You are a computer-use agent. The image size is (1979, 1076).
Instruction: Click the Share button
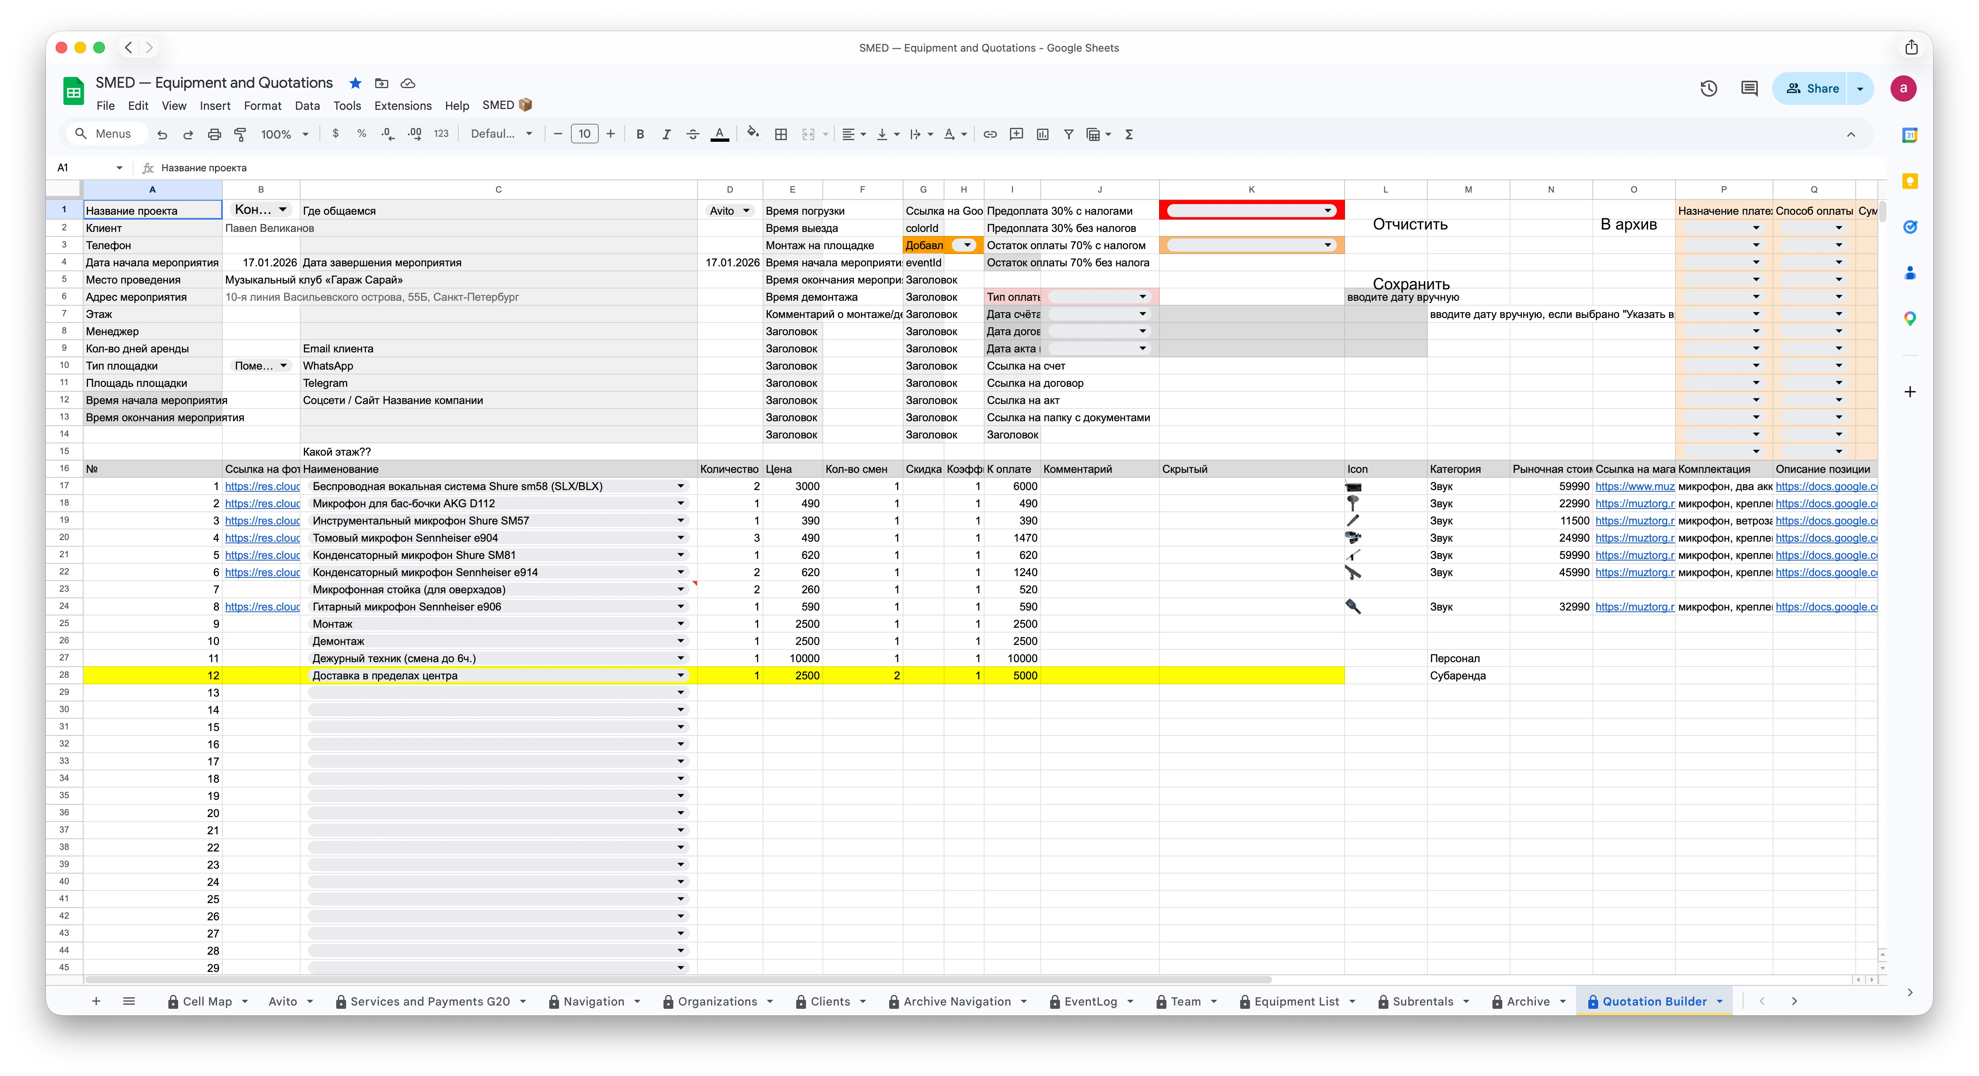pyautogui.click(x=1811, y=89)
